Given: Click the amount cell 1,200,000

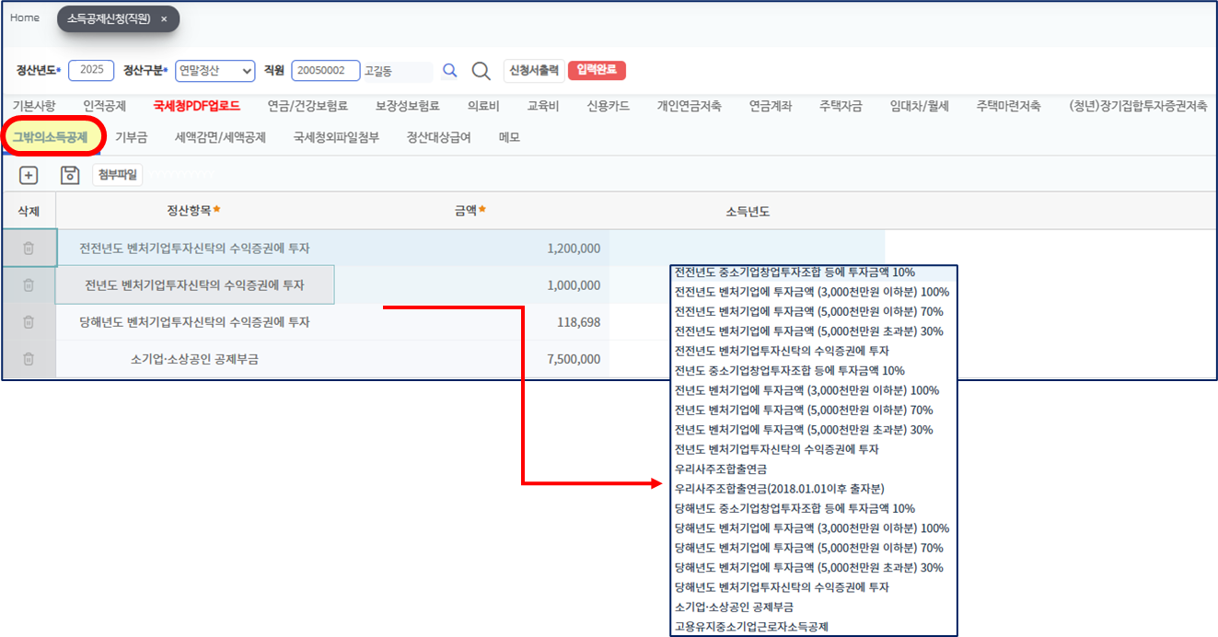Looking at the screenshot, I should click(x=470, y=249).
